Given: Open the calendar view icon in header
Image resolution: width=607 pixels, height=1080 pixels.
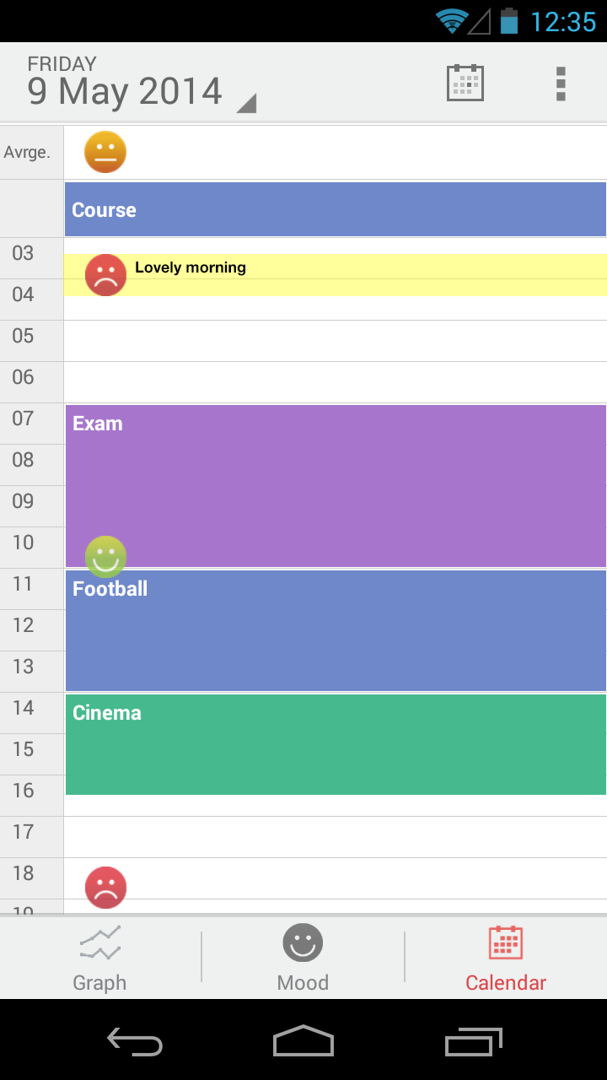Looking at the screenshot, I should tap(465, 83).
